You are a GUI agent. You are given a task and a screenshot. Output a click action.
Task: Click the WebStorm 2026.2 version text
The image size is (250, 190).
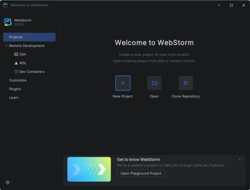tap(19, 24)
